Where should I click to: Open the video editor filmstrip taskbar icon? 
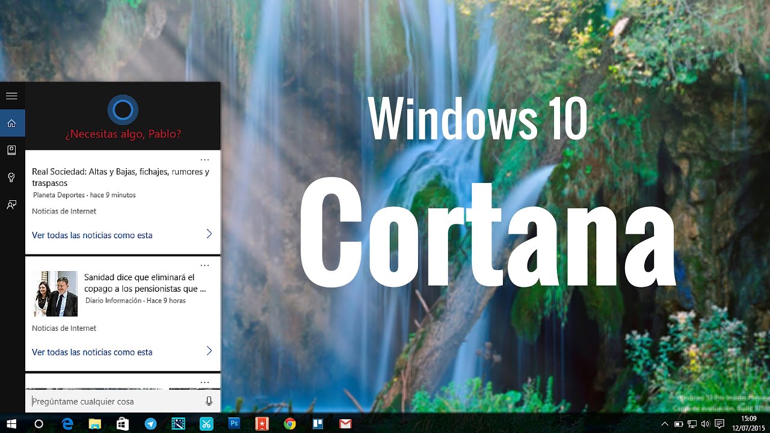179,423
